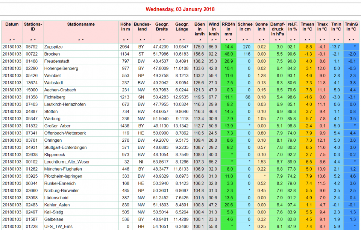This screenshot has width=361, height=230.
Task: Click the down arrow under Tmax column
Action: click(324, 39)
